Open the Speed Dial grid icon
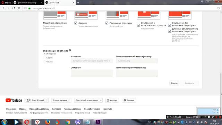Image resolution: width=222 pixels, height=125 pixels. [19, 8]
